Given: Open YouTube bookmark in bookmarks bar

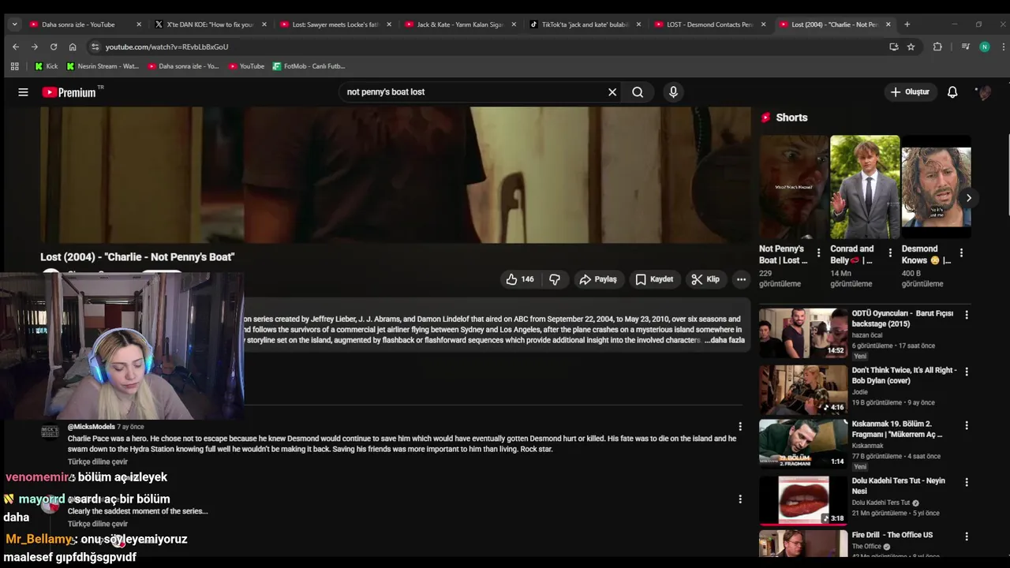Looking at the screenshot, I should (x=246, y=66).
